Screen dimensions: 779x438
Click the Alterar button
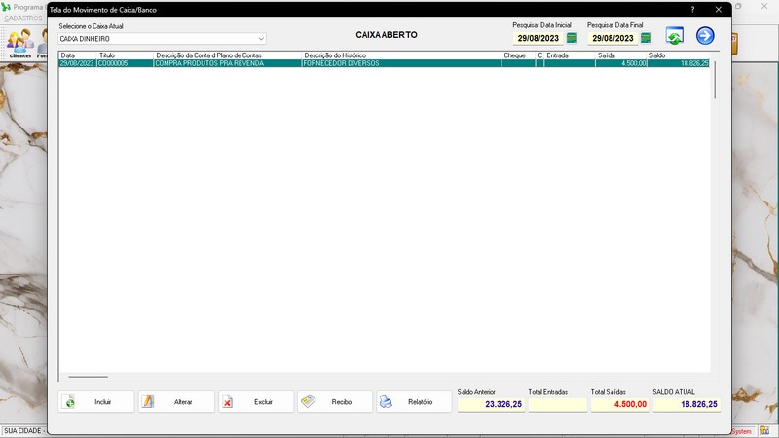coord(176,402)
